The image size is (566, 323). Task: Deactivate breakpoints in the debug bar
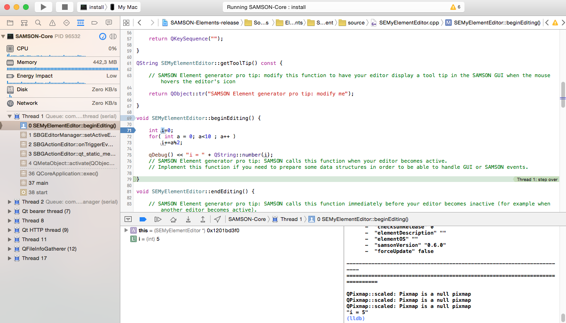(x=142, y=219)
